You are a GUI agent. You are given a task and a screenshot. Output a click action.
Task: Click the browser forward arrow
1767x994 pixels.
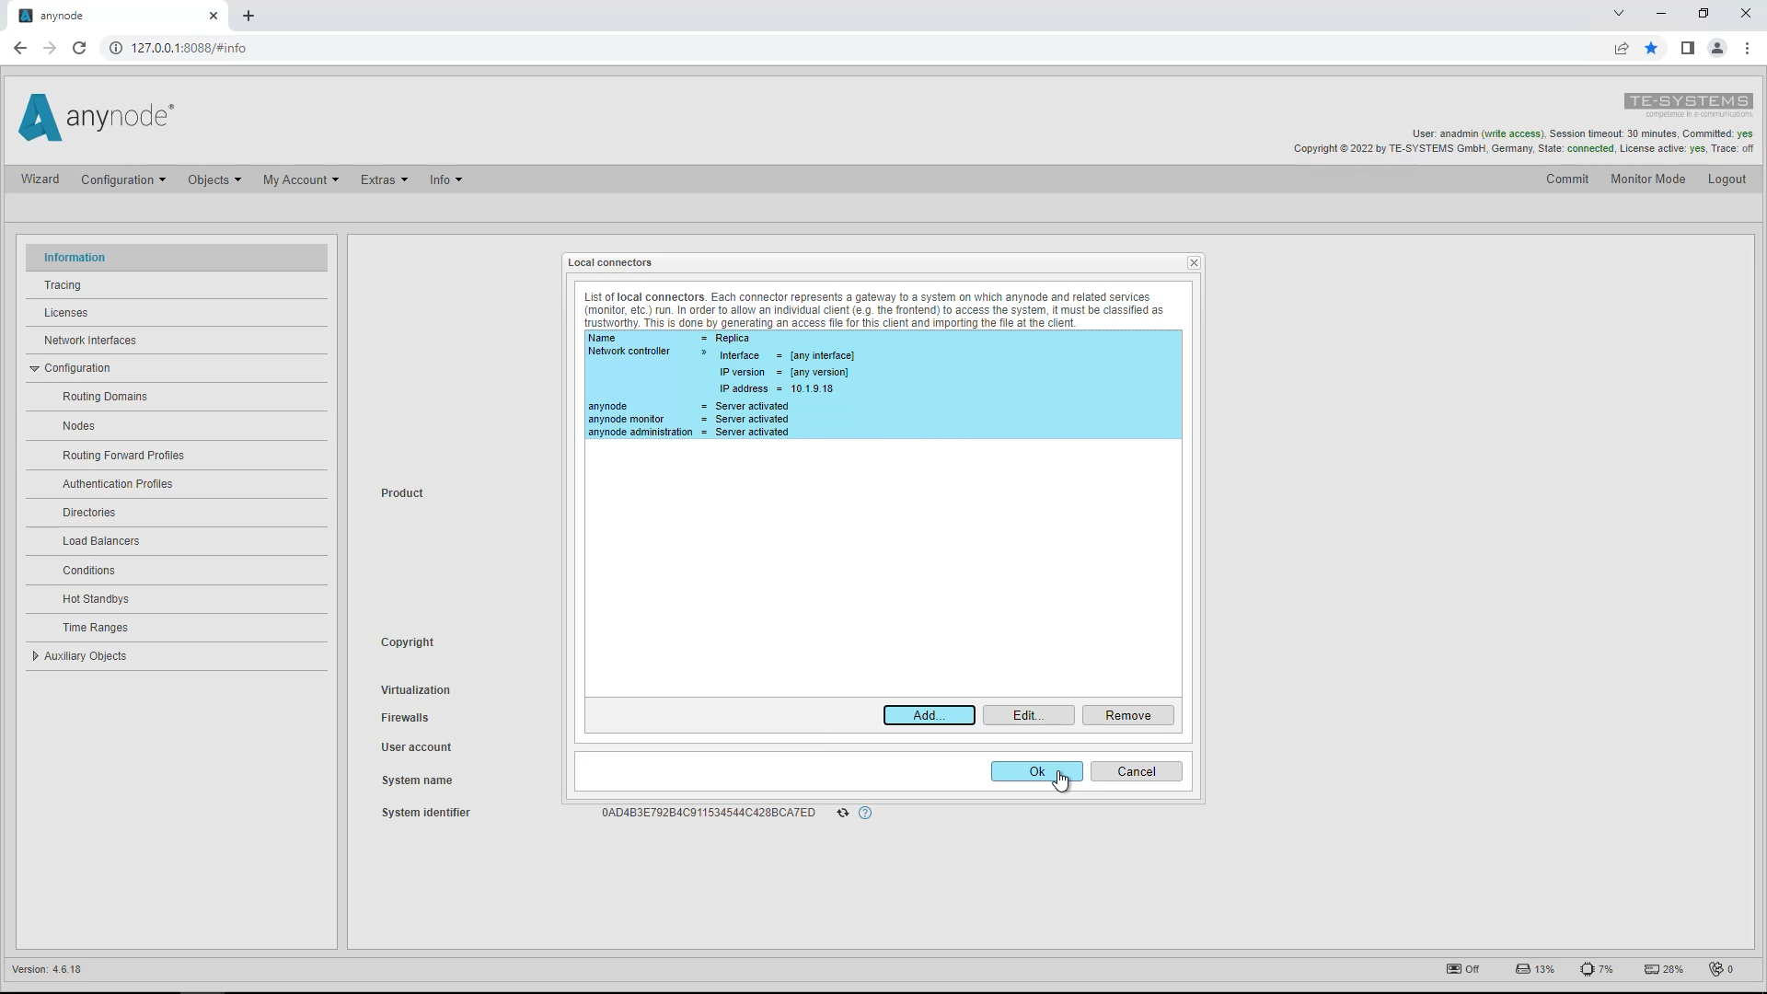point(50,48)
